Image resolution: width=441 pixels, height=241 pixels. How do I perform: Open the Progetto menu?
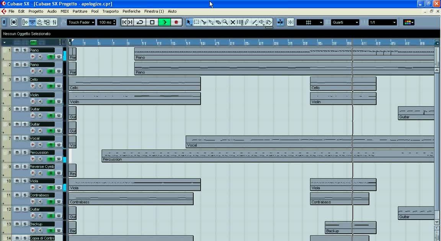[x=36, y=11]
